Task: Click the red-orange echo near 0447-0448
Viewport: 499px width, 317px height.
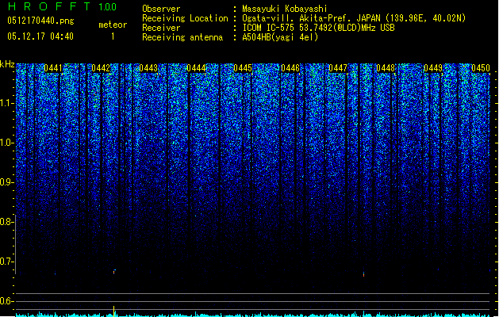Action: (x=364, y=274)
